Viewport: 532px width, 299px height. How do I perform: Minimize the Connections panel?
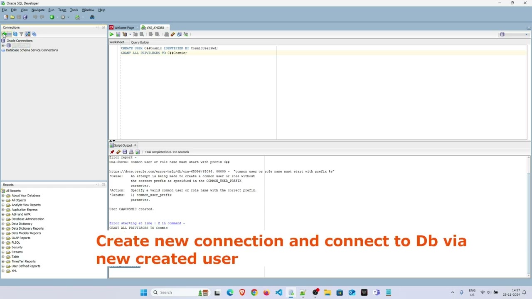[x=103, y=27]
